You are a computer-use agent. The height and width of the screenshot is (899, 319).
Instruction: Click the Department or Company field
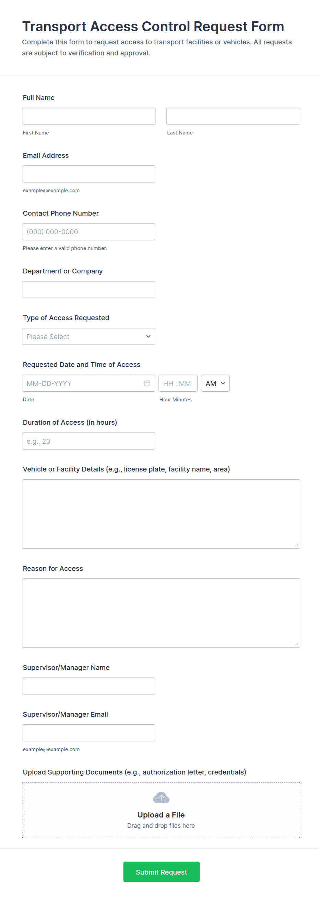(88, 290)
